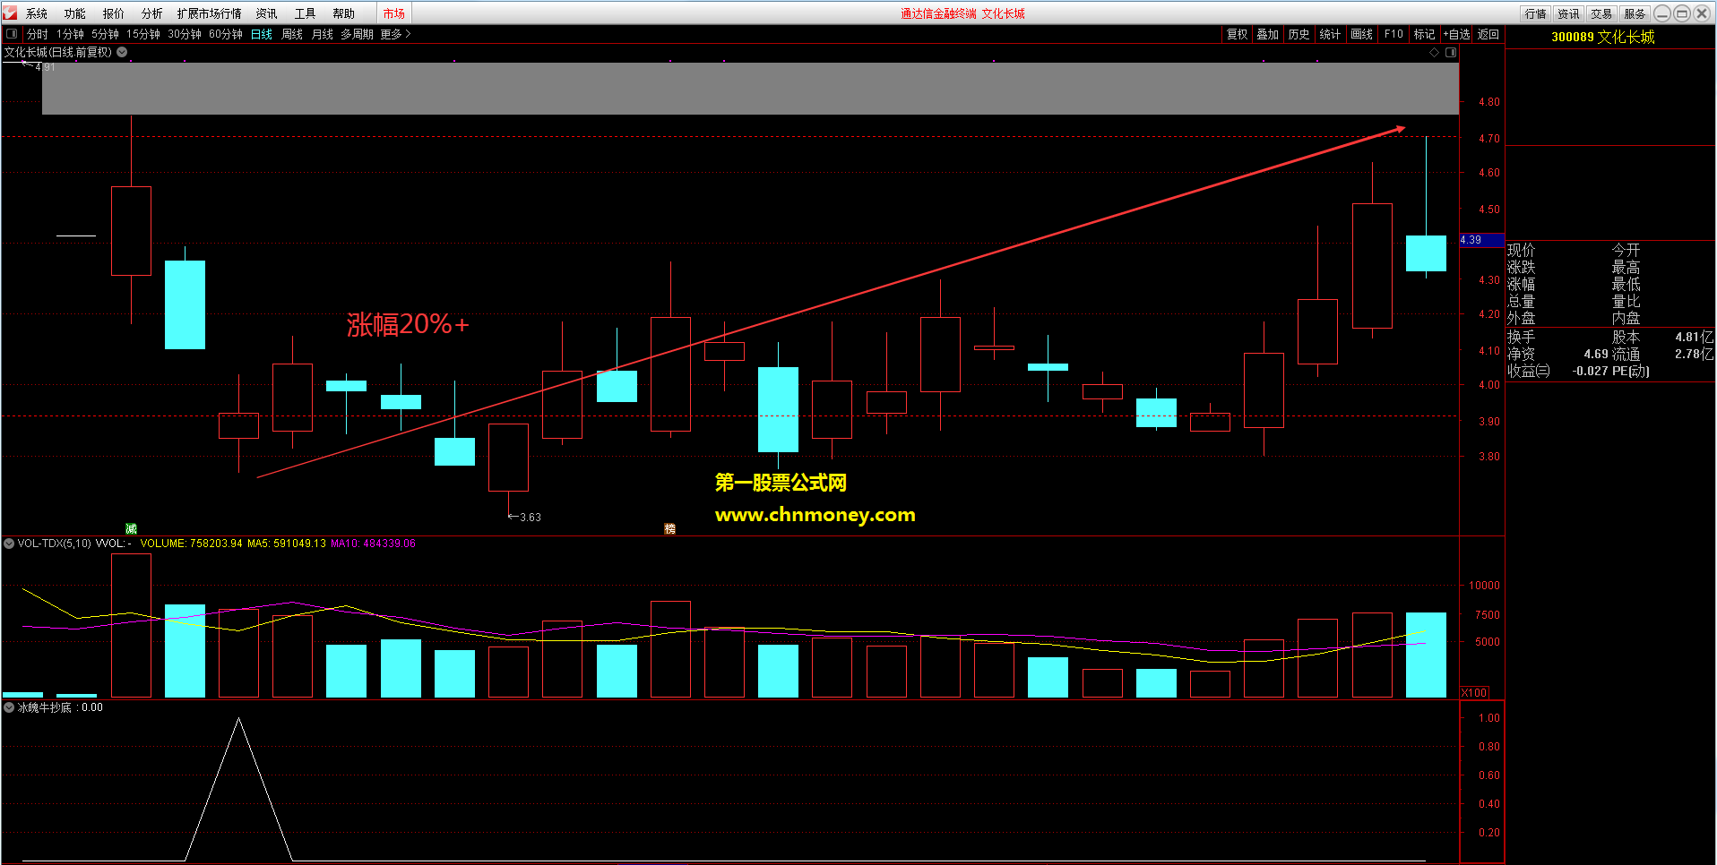Open the 分析 menu
The image size is (1717, 865).
152,13
